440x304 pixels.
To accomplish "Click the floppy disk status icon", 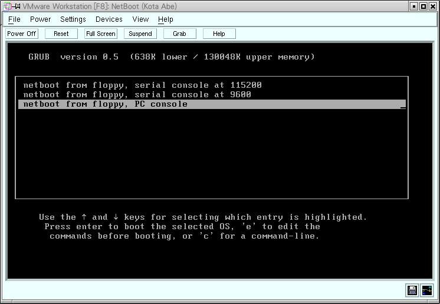I will [412, 290].
